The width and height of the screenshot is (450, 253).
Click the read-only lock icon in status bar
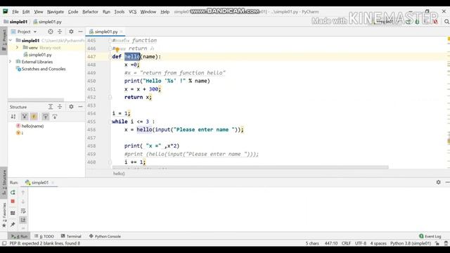click(x=437, y=243)
